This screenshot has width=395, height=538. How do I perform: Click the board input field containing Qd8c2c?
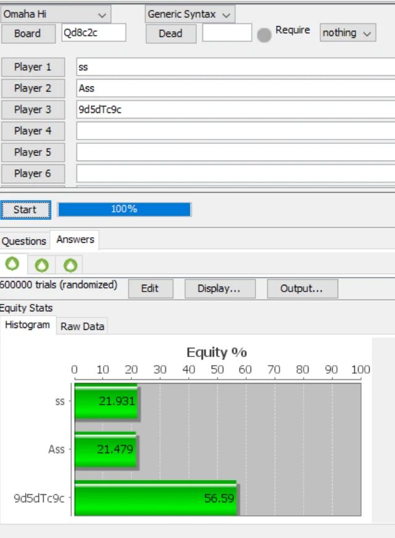[93, 33]
